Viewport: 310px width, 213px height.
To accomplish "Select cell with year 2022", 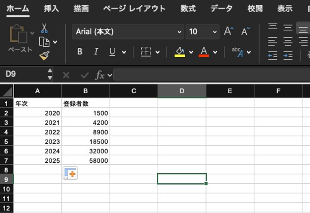I will pos(37,132).
